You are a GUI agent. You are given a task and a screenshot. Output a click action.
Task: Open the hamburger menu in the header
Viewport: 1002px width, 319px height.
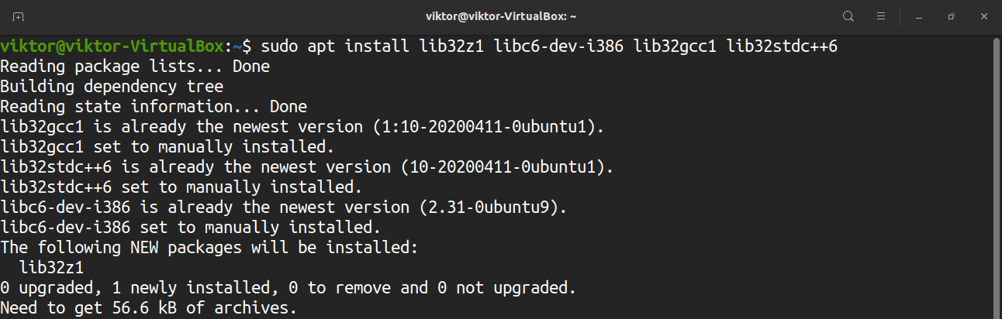[x=881, y=16]
